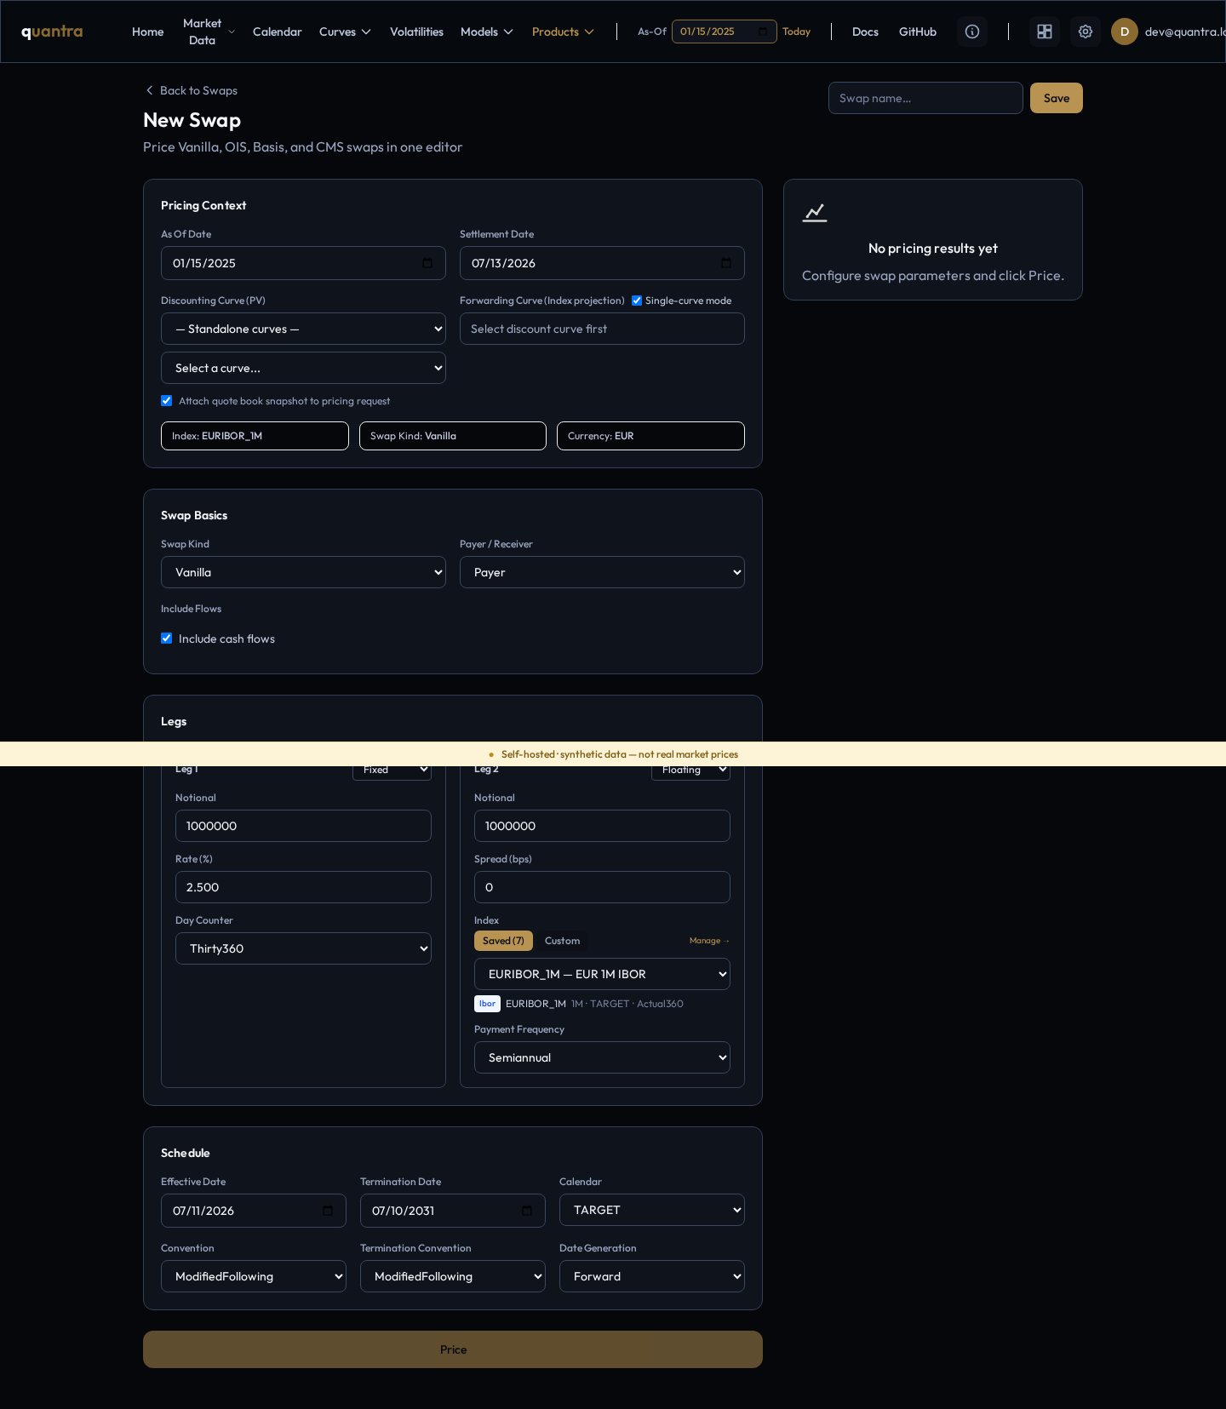Screen dimensions: 1226x1409
Task: Click the Manage link for indexes
Action: point(709,941)
